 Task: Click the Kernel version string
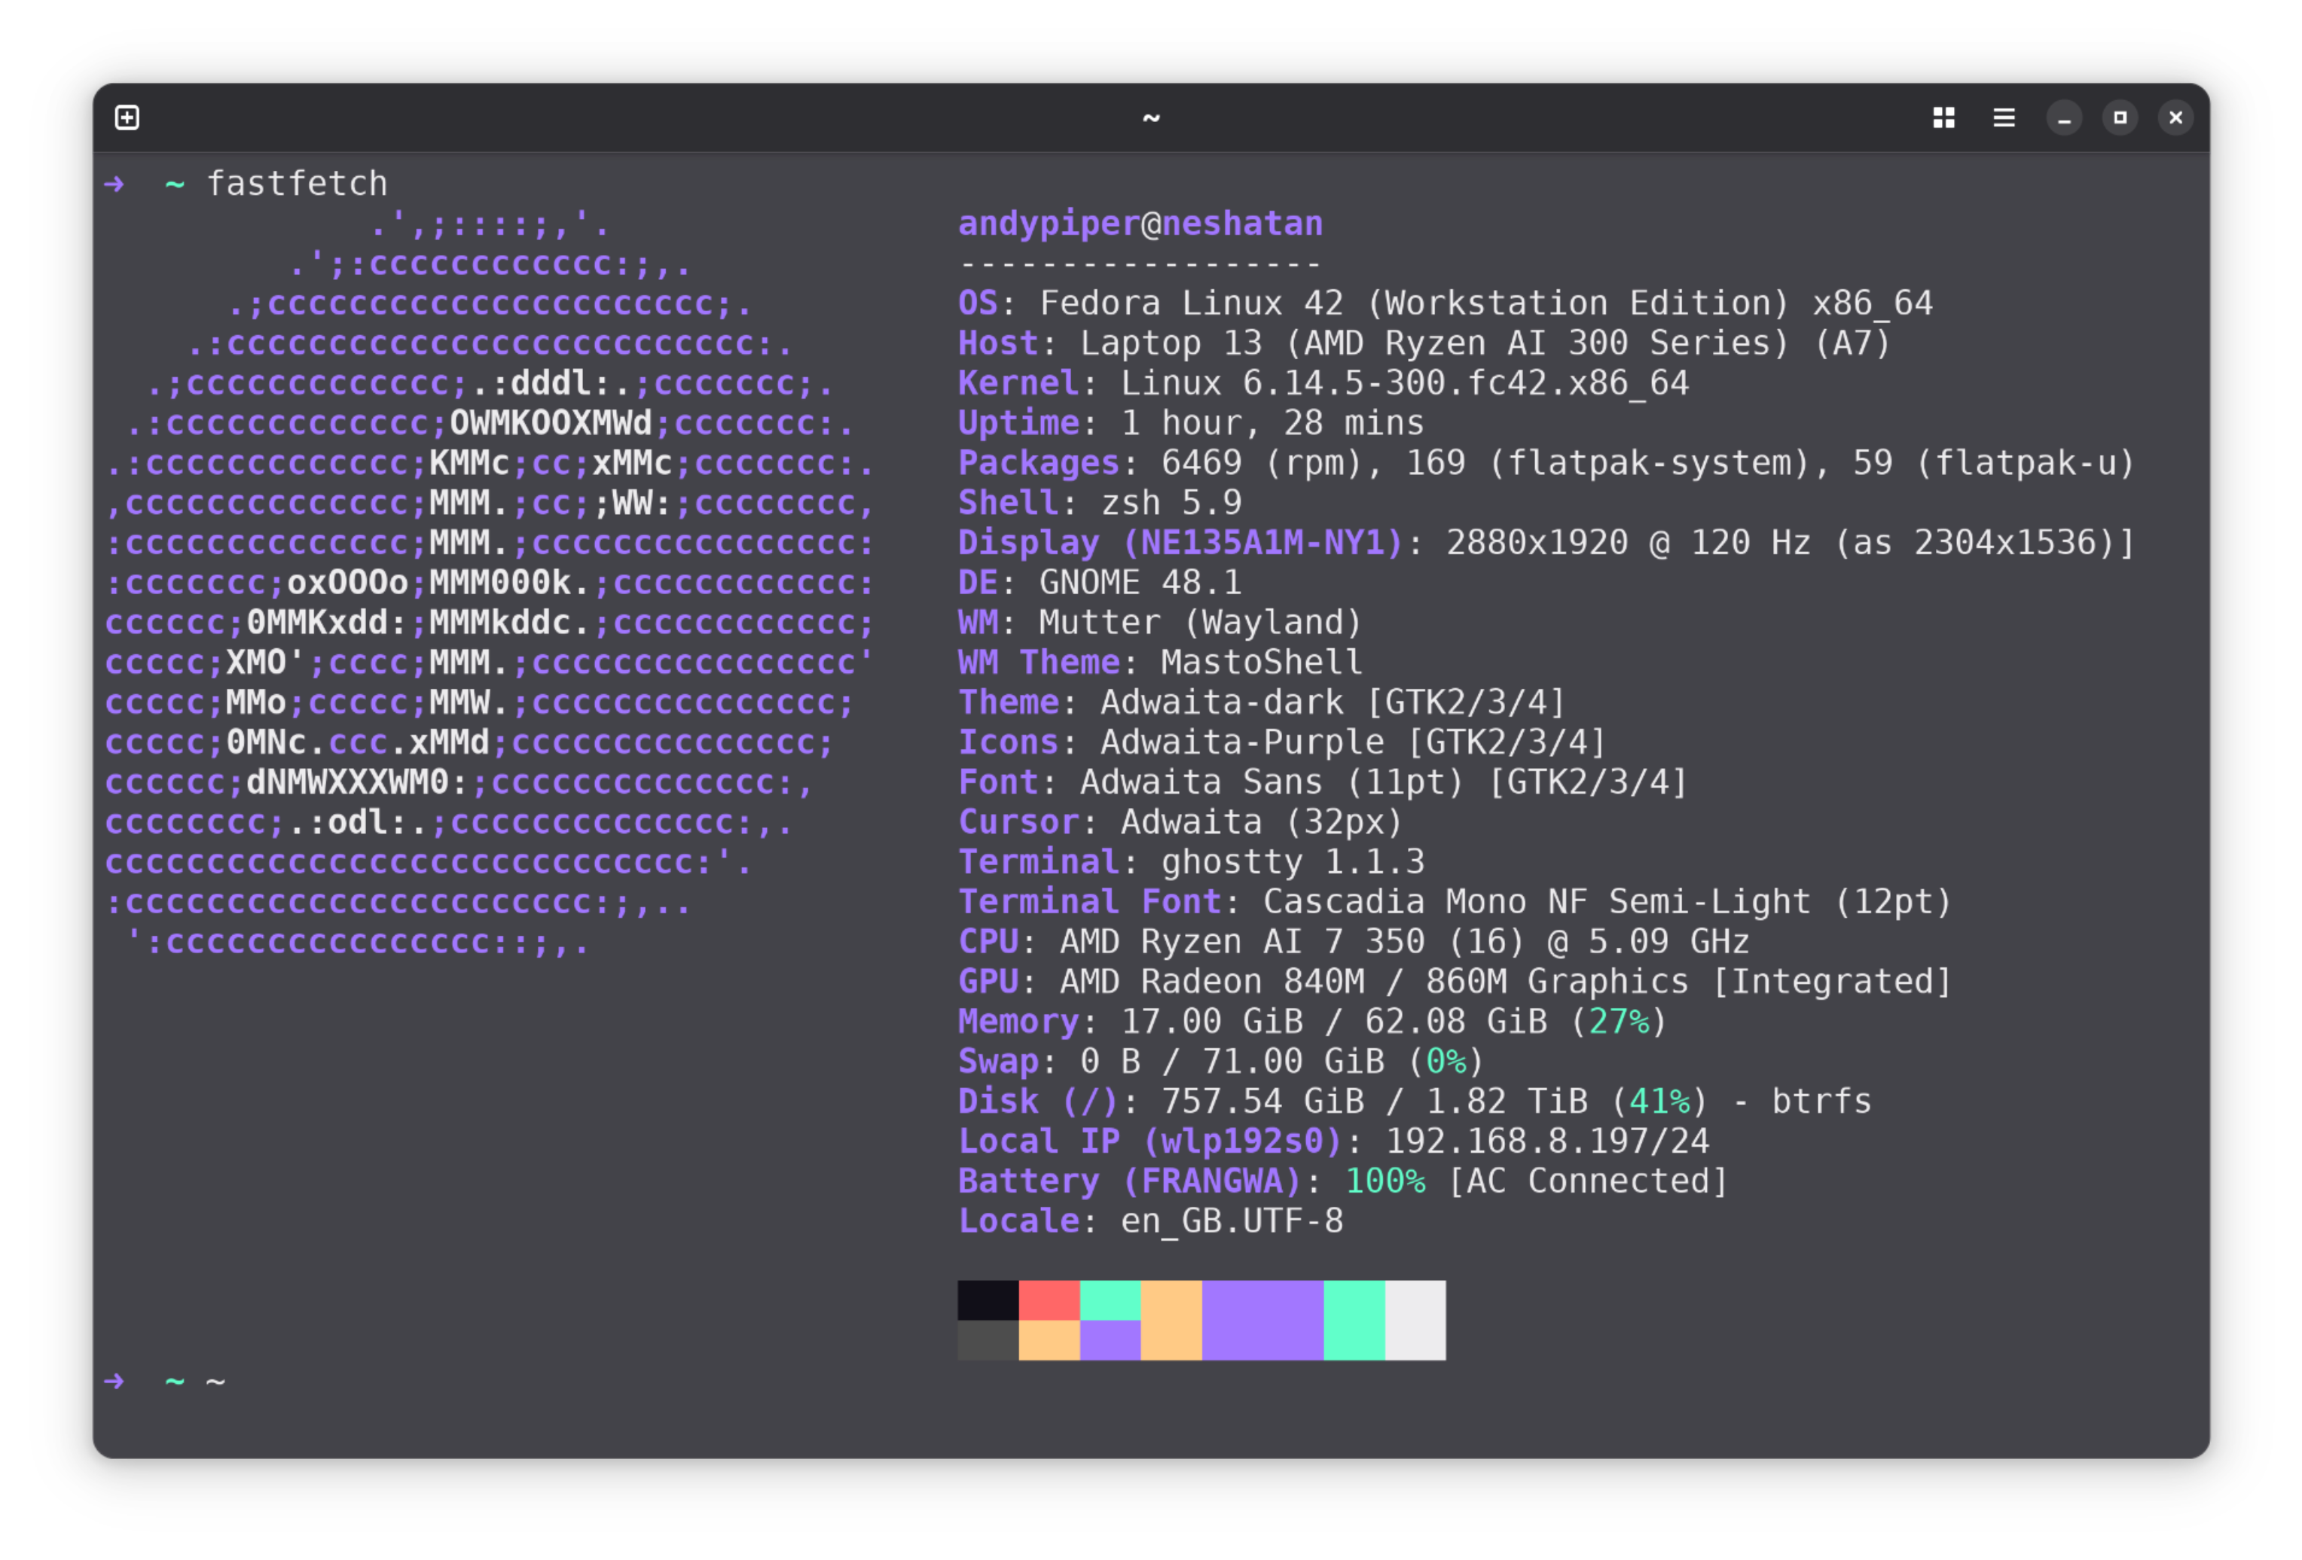click(1403, 383)
